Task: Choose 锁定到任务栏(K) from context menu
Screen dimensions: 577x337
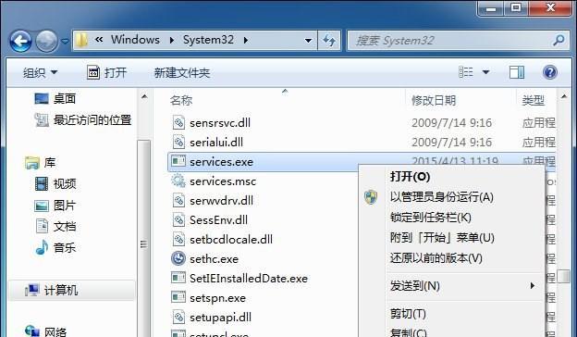Action: pos(431,218)
